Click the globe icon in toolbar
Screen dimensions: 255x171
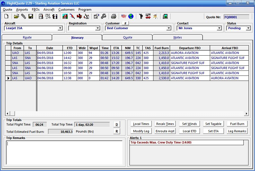point(131,17)
